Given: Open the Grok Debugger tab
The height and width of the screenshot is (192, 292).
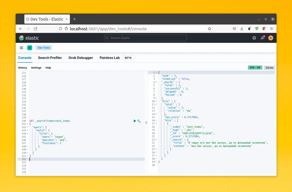Looking at the screenshot, I should 81,58.
